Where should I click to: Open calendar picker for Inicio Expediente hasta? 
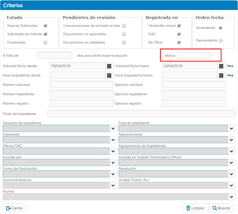click(x=221, y=75)
